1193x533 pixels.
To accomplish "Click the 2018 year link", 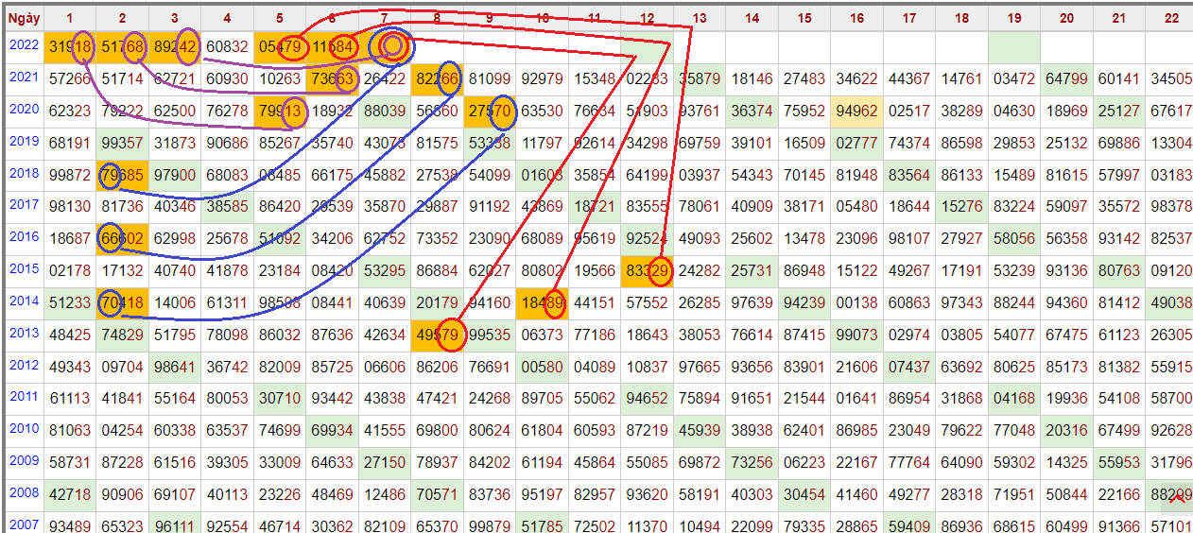I will [x=23, y=173].
